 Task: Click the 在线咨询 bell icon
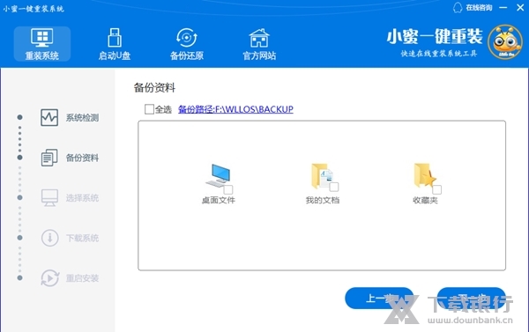coord(458,8)
